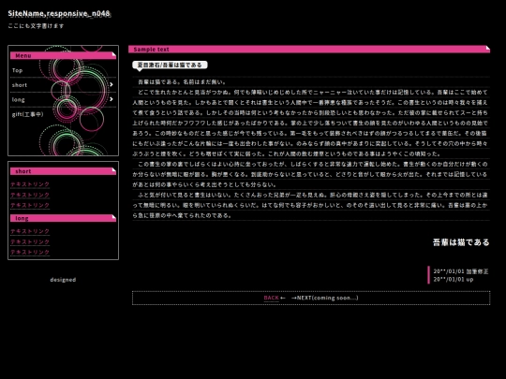Click the designed footer text
The image size is (506, 379).
tap(63, 280)
